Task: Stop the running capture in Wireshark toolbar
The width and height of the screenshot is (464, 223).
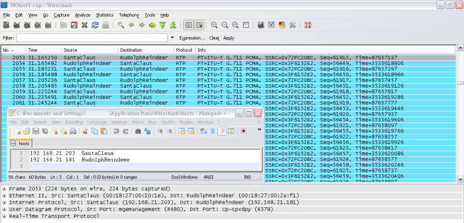Action: coord(38,25)
